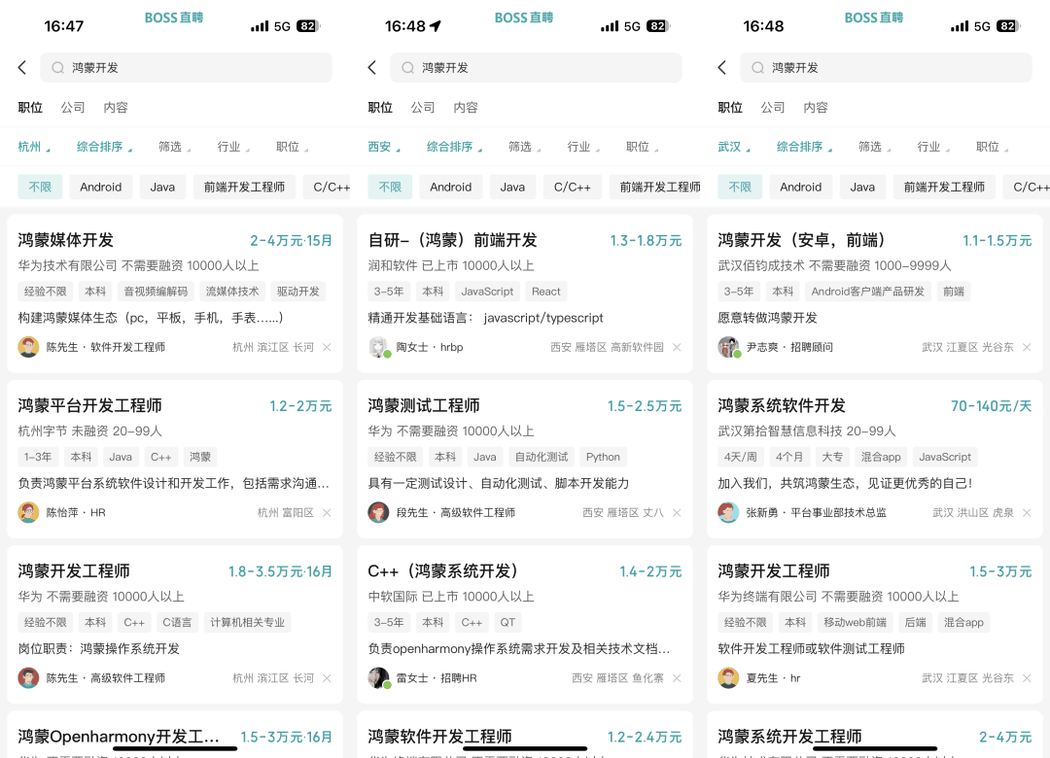1050x758 pixels.
Task: Open 鸿蒙系统软件开发 job listing
Action: pyautogui.click(x=875, y=459)
